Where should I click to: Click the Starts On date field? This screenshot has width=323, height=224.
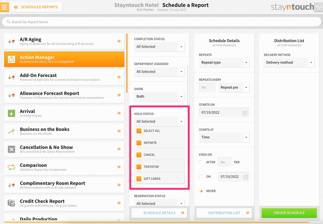click(224, 113)
